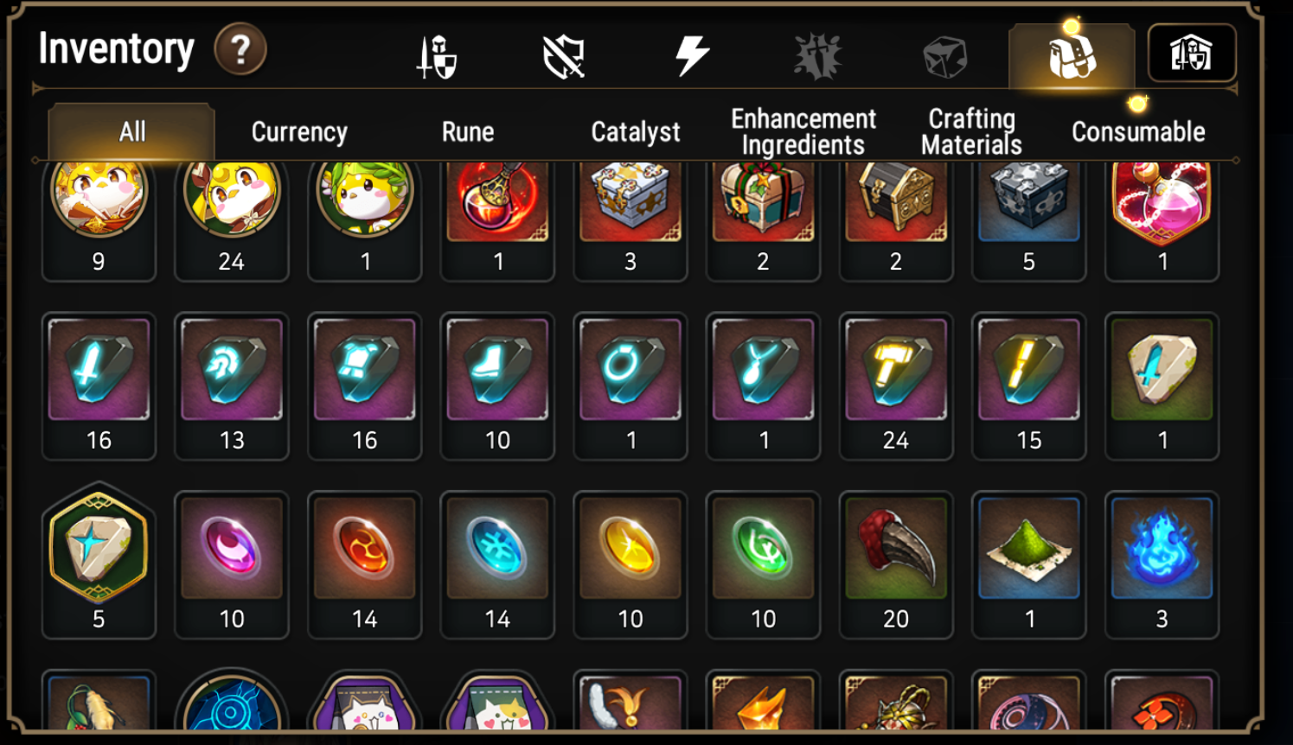Open the lightning bolt category icon
Screen dimensions: 1293x745
pos(692,56)
